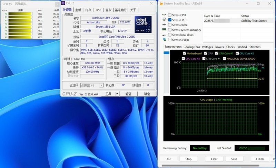Viewport: 276px width, 168px height.
Task: Click the Clear button in AIDA64
Action: point(214,159)
